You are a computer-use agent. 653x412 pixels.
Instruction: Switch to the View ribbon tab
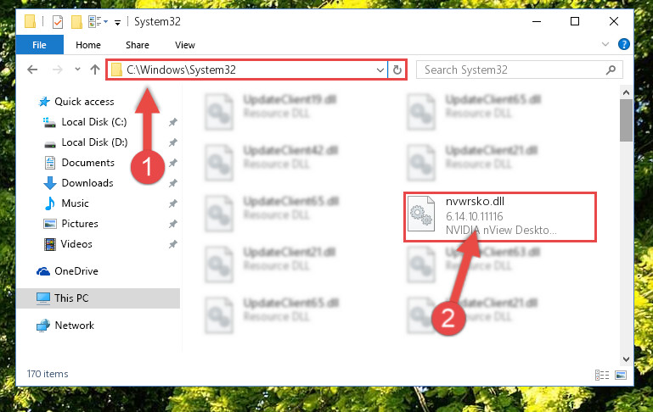[x=185, y=45]
